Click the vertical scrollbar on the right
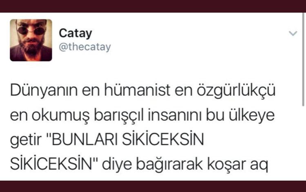This screenshot has height=192, width=306. coord(303,60)
